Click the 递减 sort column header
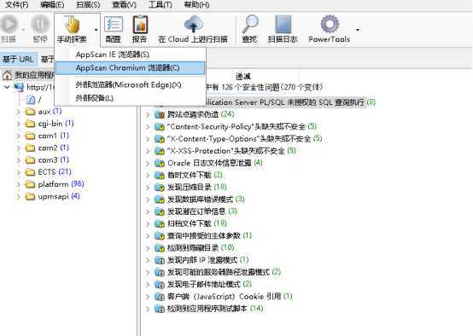 point(243,76)
